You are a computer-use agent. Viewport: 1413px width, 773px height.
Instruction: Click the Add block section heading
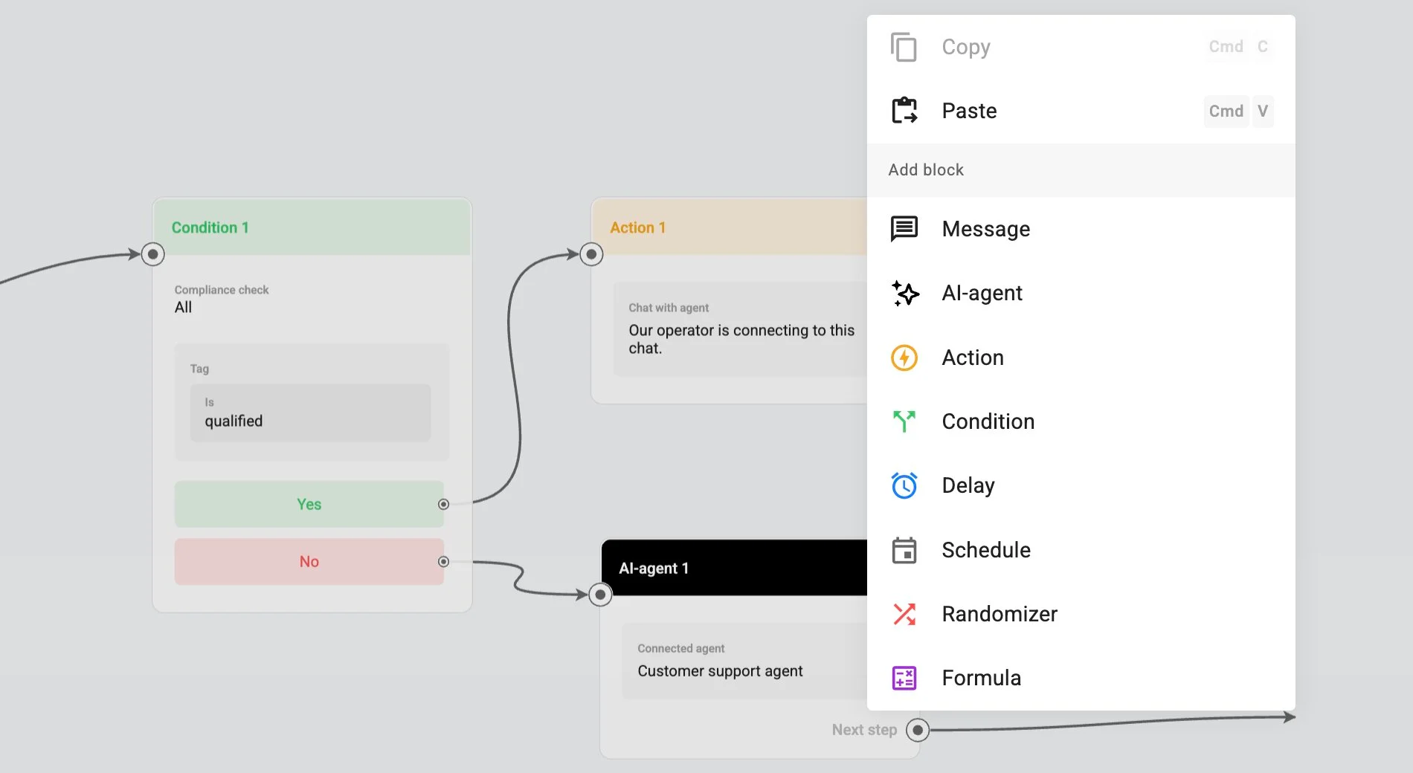pyautogui.click(x=926, y=169)
